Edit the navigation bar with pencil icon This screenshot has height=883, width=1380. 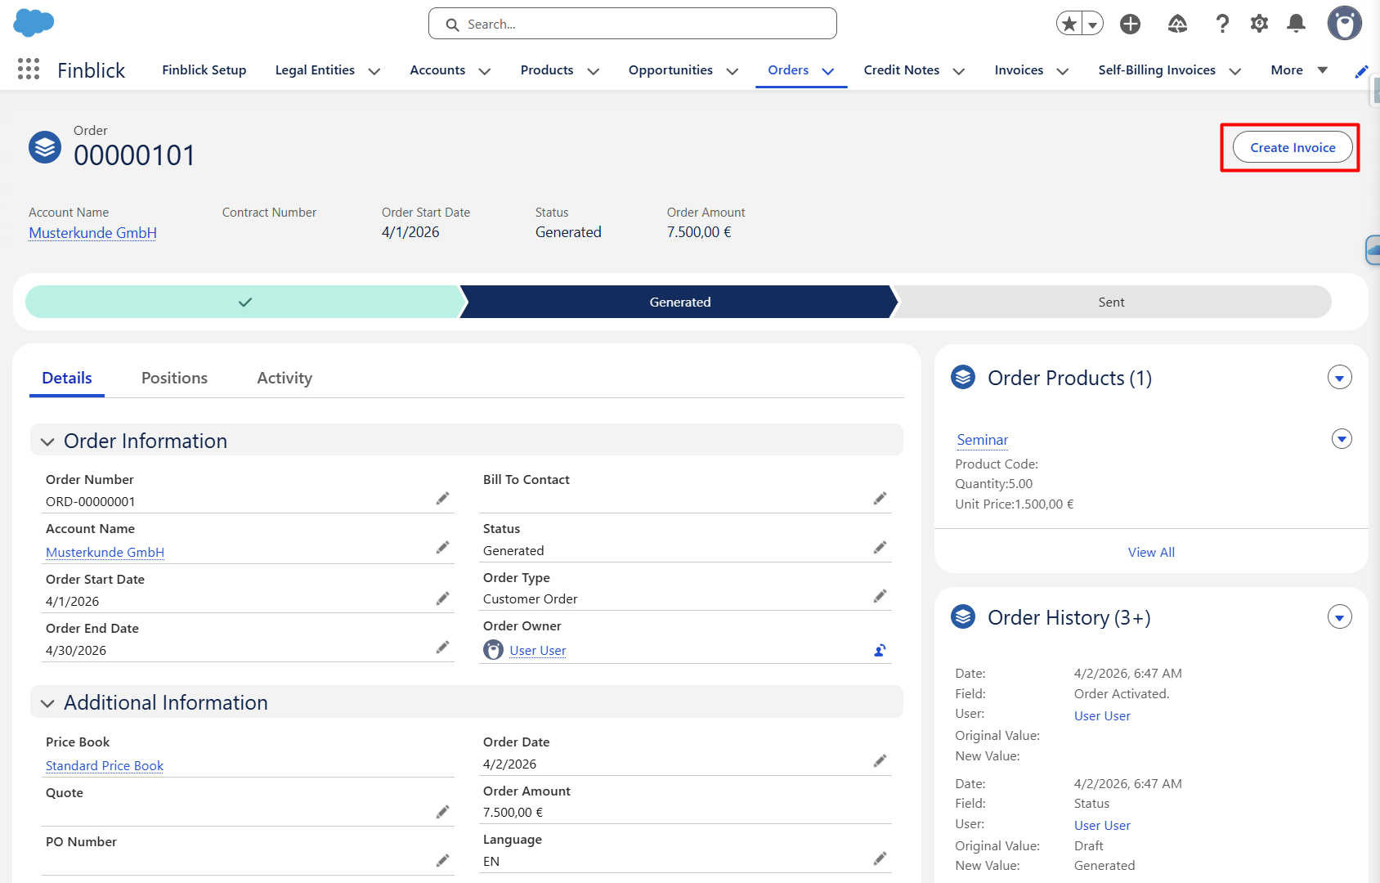coord(1361,71)
